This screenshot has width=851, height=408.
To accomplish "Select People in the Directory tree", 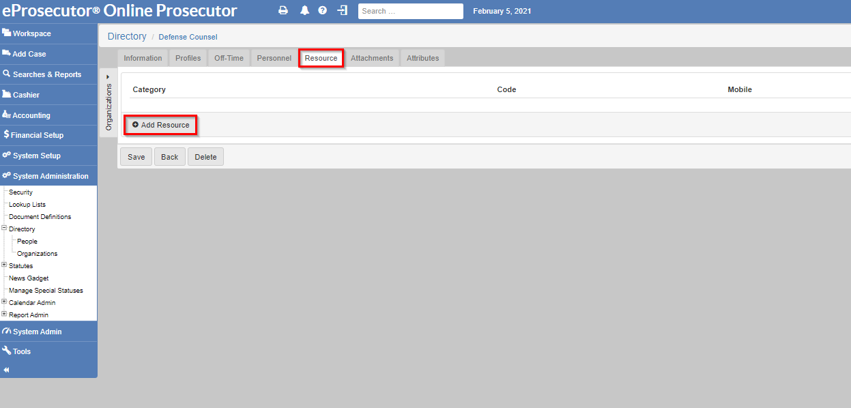I will click(27, 242).
